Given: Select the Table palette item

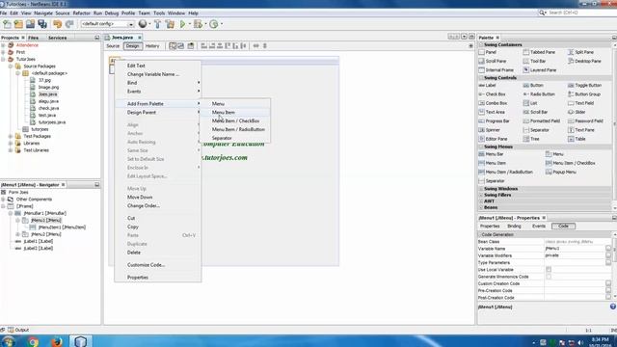Looking at the screenshot, I should click(577, 139).
